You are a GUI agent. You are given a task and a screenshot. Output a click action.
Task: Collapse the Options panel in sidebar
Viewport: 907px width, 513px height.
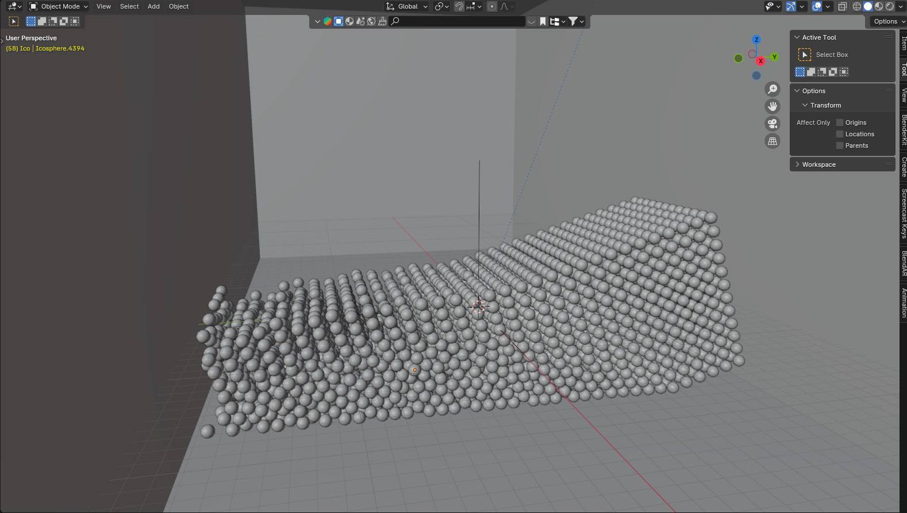(797, 91)
